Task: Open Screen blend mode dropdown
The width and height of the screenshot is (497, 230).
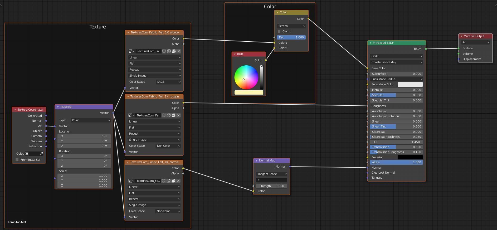Action: pos(291,26)
